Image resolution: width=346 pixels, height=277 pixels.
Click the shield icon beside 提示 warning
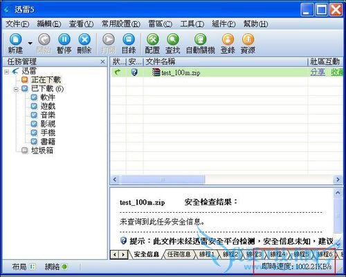coord(123,241)
